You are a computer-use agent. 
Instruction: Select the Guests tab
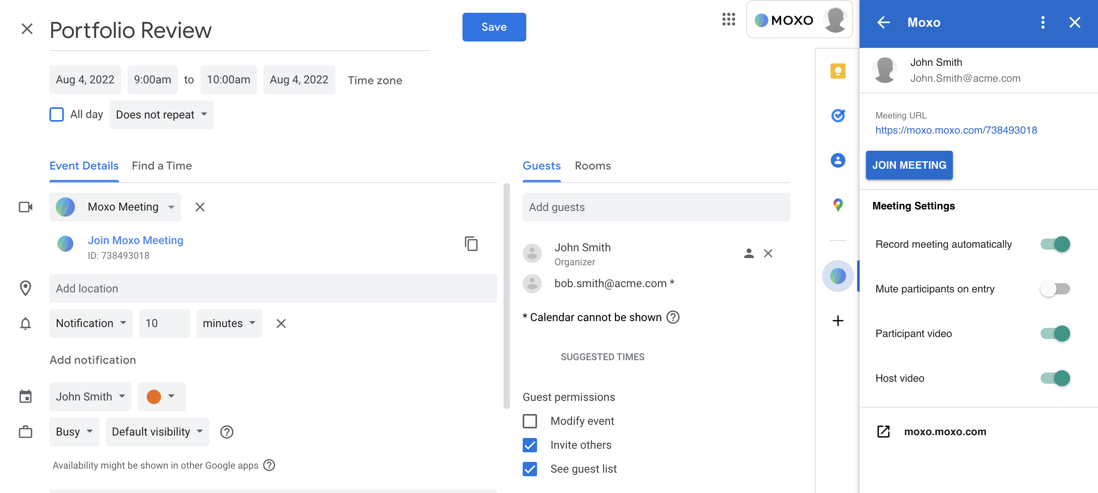(541, 166)
